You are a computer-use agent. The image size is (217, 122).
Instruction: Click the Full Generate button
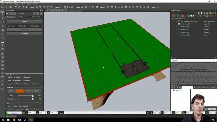coord(24,33)
